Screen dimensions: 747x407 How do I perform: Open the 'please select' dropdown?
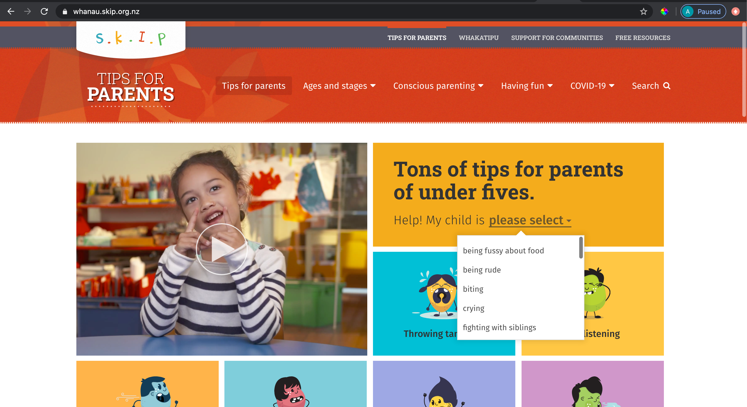pos(530,220)
